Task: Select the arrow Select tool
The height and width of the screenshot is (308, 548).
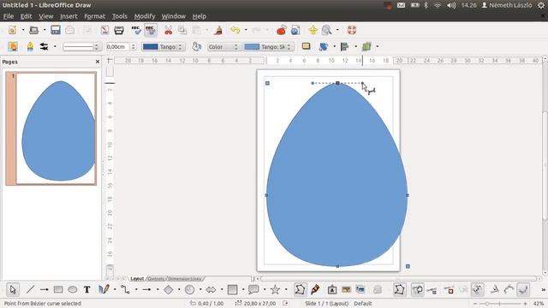Action: 13,289
